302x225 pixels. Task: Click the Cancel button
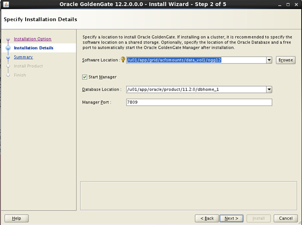click(286, 218)
